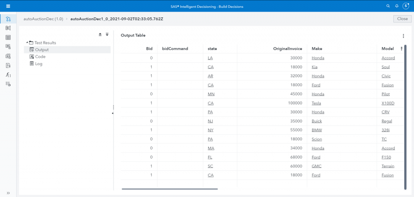Screen dimensions: 414x197
Task: Open the Treatment Groups sidebar icon
Action: coord(8,56)
